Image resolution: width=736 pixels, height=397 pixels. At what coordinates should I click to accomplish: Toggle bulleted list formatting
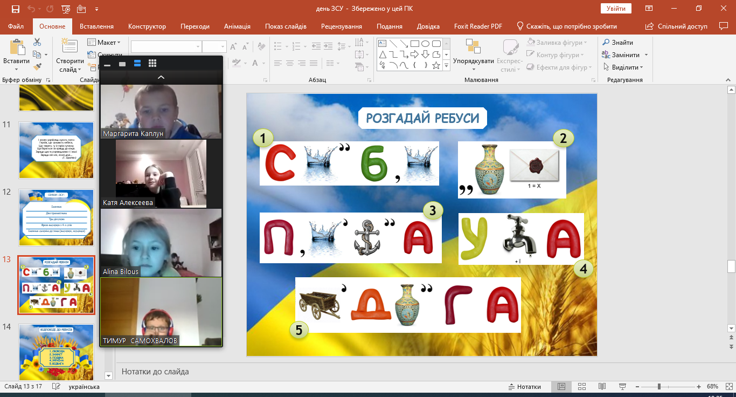(x=279, y=46)
